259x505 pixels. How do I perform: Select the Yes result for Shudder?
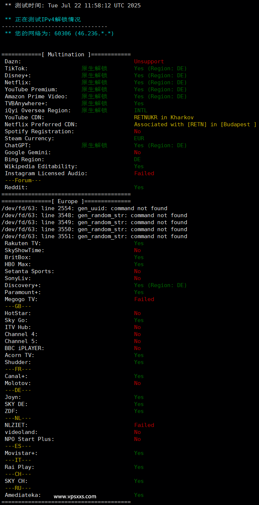(x=139, y=362)
